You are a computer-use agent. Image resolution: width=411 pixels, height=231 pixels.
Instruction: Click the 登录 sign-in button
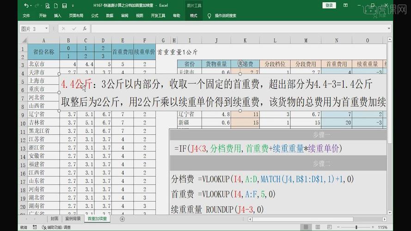coord(329,5)
